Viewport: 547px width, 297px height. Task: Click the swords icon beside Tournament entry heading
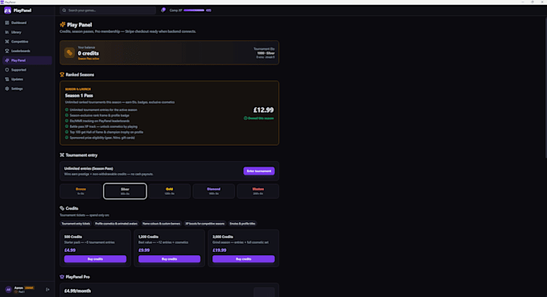pyautogui.click(x=62, y=155)
